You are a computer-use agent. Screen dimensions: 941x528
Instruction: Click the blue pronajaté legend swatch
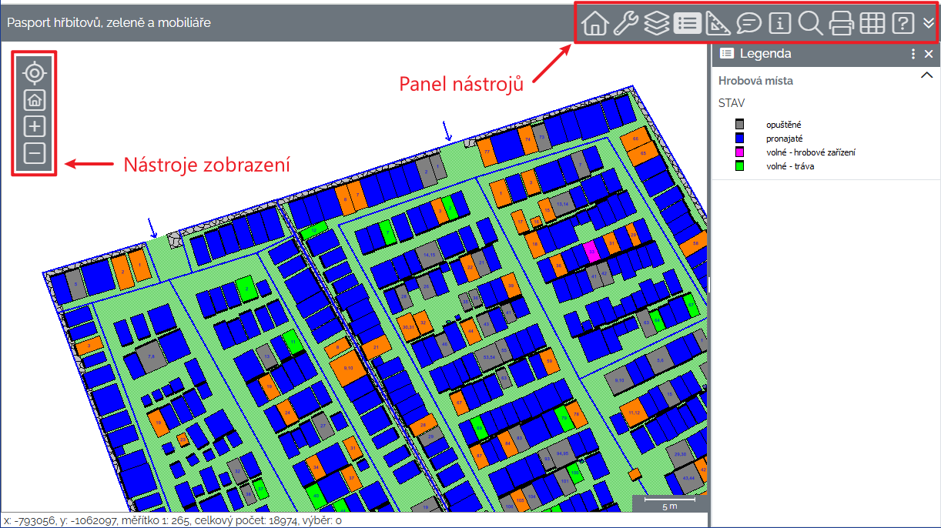tap(740, 139)
